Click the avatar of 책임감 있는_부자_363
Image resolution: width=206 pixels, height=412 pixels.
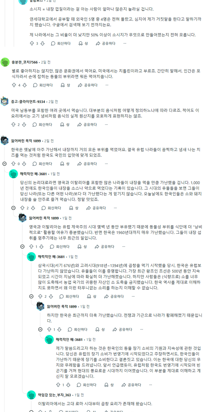point(31,395)
